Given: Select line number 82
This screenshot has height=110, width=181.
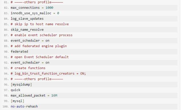Looking at the screenshot, I should [6, 8].
